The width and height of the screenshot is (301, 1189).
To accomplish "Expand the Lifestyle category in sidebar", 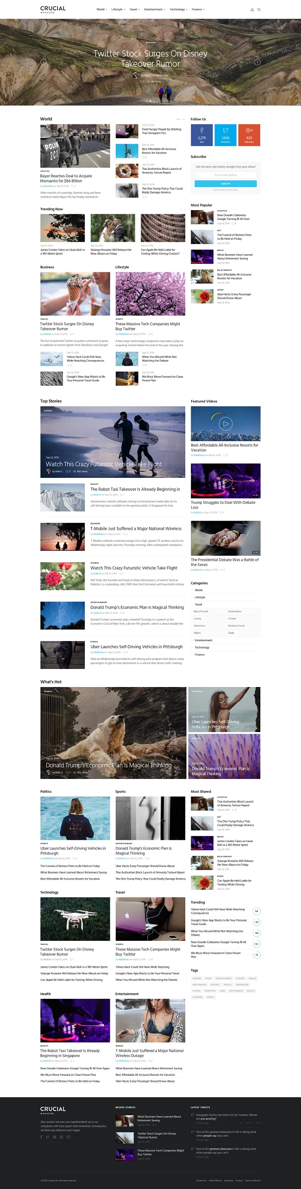I will (x=200, y=597).
